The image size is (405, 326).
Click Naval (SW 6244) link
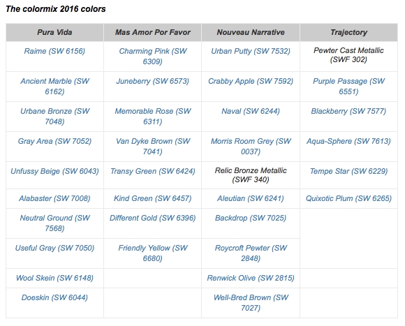[251, 111]
